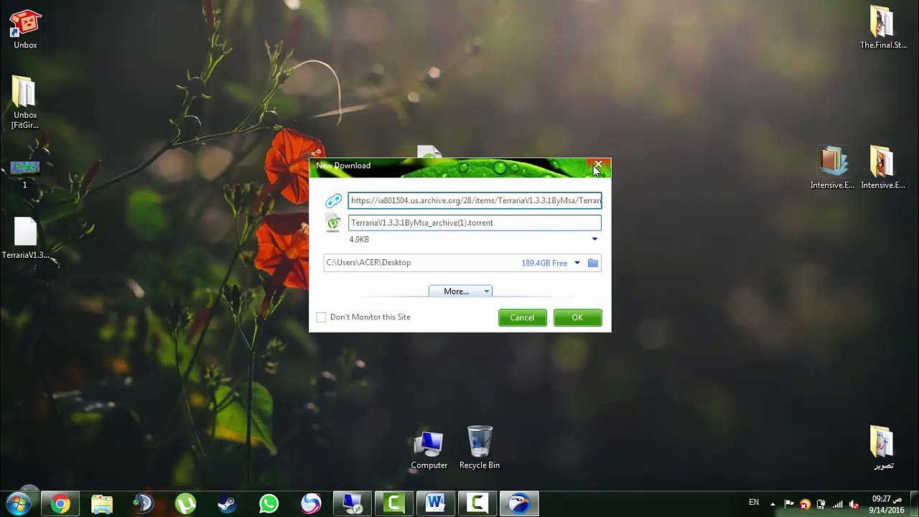Select the desktop icon labeled 1

coord(25,174)
